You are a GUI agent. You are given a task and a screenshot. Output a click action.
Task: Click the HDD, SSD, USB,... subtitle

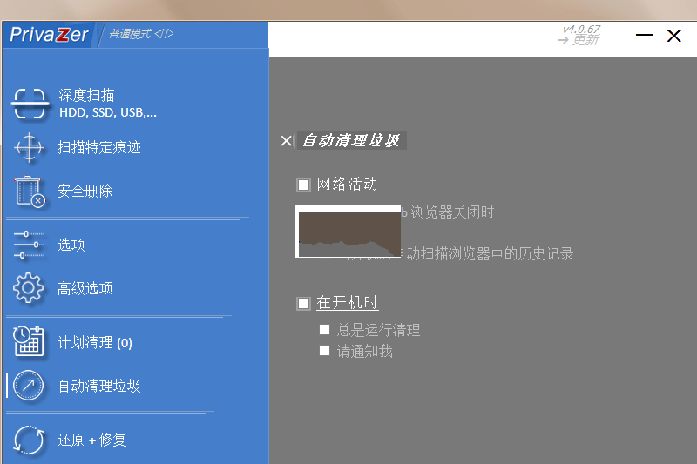[x=108, y=113]
